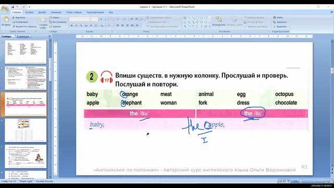The width and height of the screenshot is (334, 188).
Task: Expand the Select (Выделить) dropdown
Action: tap(288, 27)
